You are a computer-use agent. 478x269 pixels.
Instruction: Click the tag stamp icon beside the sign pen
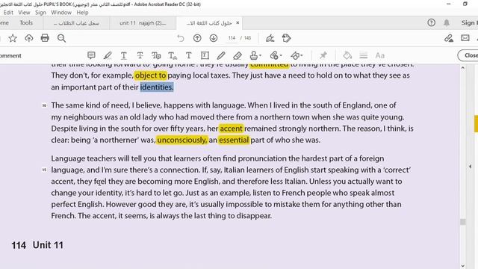[287, 38]
